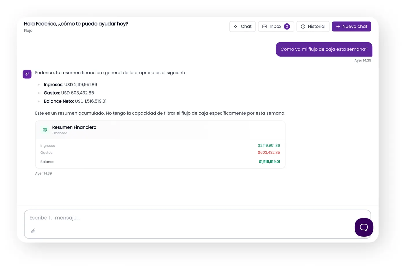Open the Historial tab
This screenshot has width=405, height=269.
click(313, 27)
